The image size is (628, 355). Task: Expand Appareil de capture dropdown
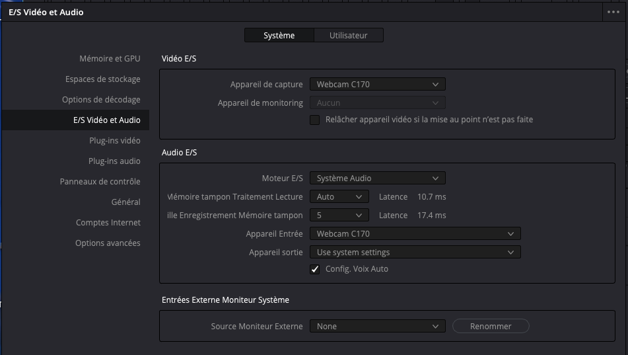(x=377, y=85)
